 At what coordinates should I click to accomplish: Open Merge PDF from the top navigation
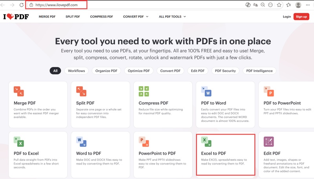coord(47,16)
